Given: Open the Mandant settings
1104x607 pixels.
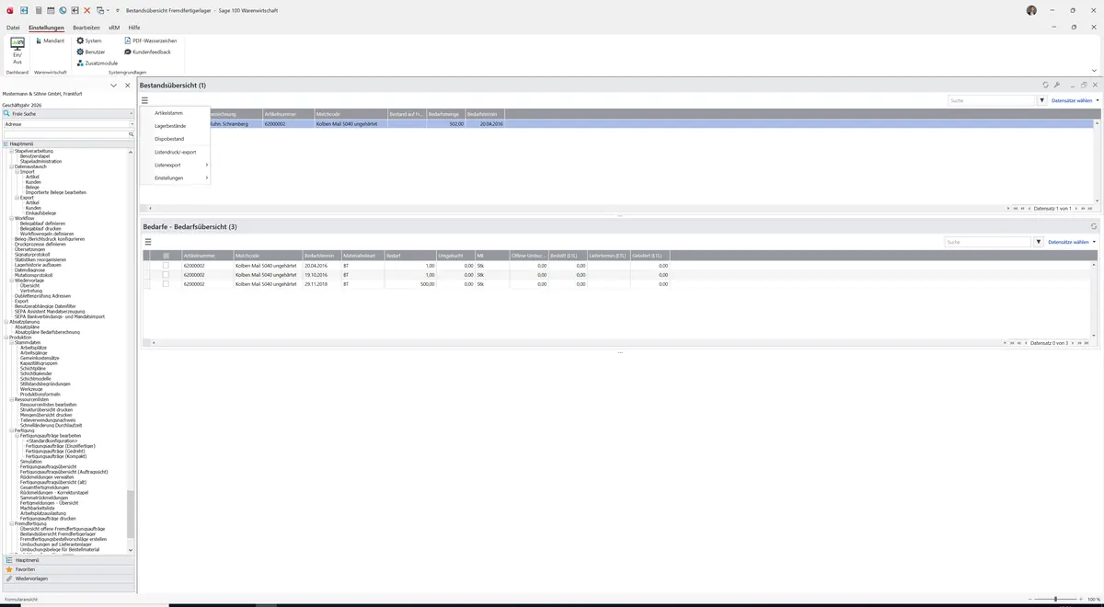Looking at the screenshot, I should pyautogui.click(x=50, y=40).
